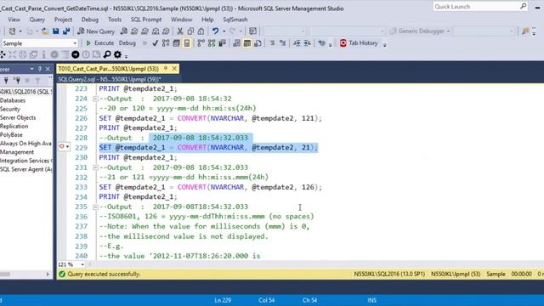Click the Open File folder icon
This screenshot has height=306, width=544.
(45, 31)
